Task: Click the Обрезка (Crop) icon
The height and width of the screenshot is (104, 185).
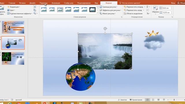Action: (x=156, y=8)
